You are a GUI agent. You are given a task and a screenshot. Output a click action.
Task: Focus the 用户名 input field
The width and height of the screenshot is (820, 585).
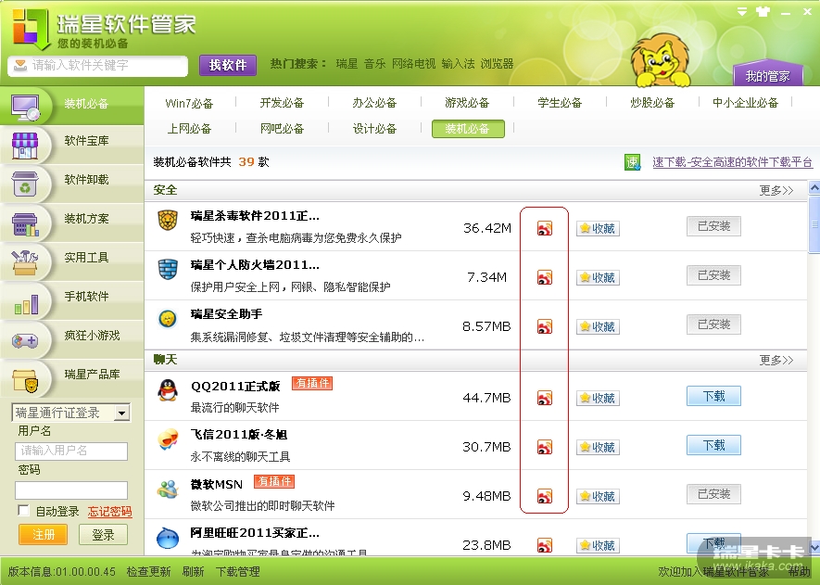(x=71, y=451)
